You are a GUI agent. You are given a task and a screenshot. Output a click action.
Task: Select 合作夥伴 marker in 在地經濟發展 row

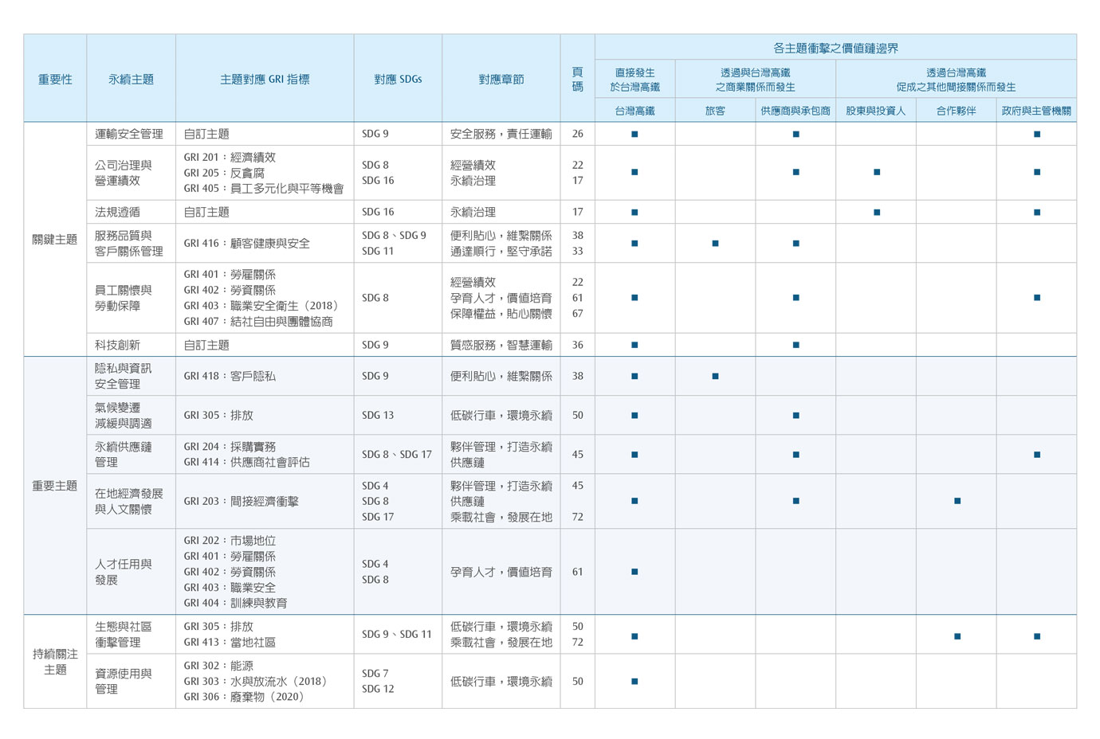(x=957, y=501)
